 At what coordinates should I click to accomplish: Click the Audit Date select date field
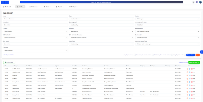(x=35, y=25)
